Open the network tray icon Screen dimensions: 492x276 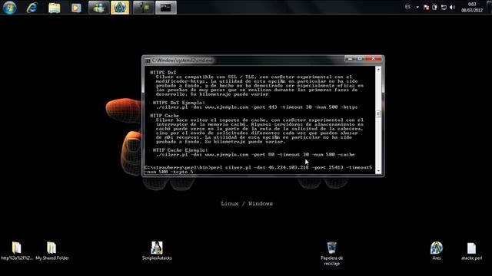pyautogui.click(x=444, y=7)
